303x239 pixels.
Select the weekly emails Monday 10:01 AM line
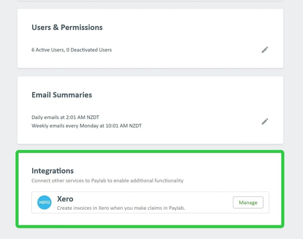86,126
